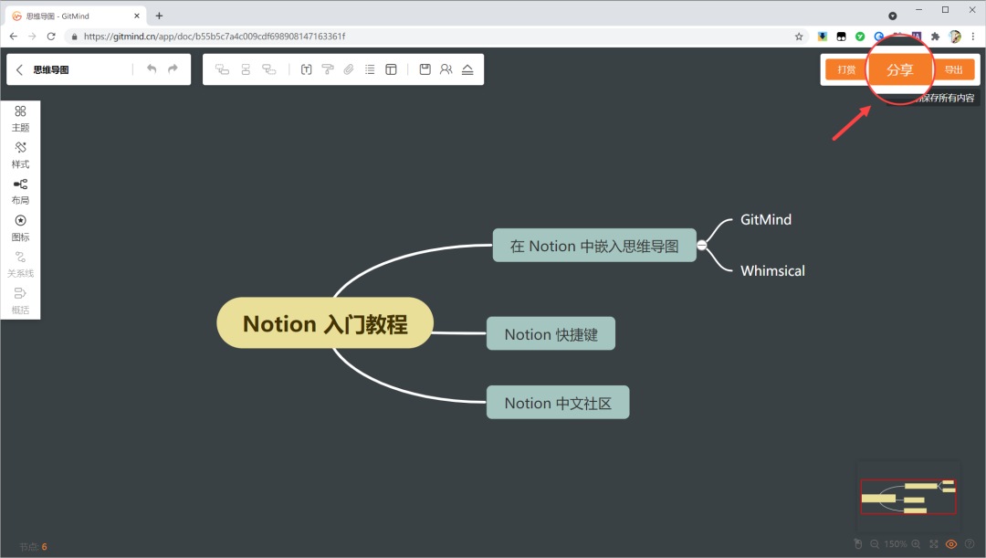Open outline list view
This screenshot has width=986, height=558.
click(370, 69)
